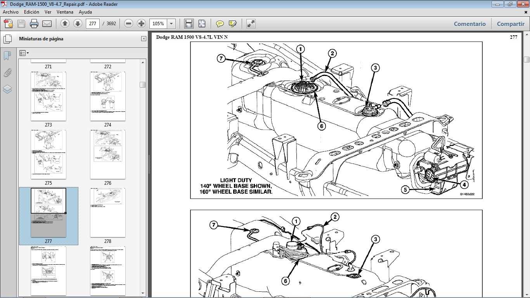This screenshot has width=530, height=298.
Task: Select page 273 thumbnail
Action: [x=48, y=96]
